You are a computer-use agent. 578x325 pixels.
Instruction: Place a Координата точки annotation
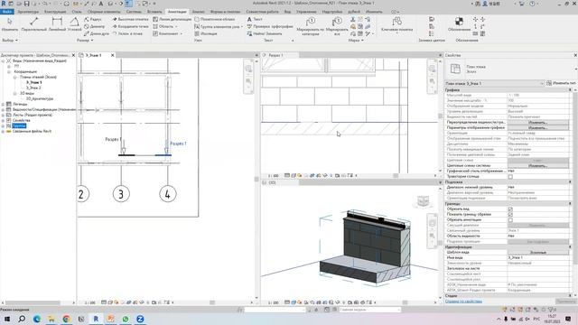(130, 26)
